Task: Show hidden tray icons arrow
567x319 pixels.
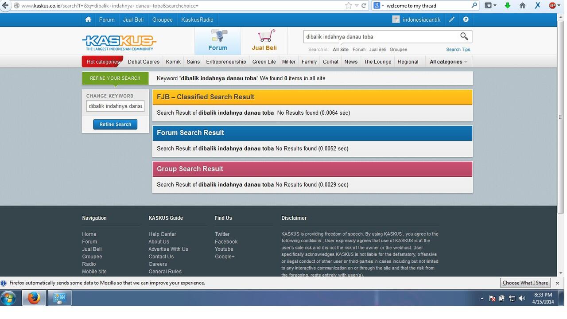Action: [482, 298]
